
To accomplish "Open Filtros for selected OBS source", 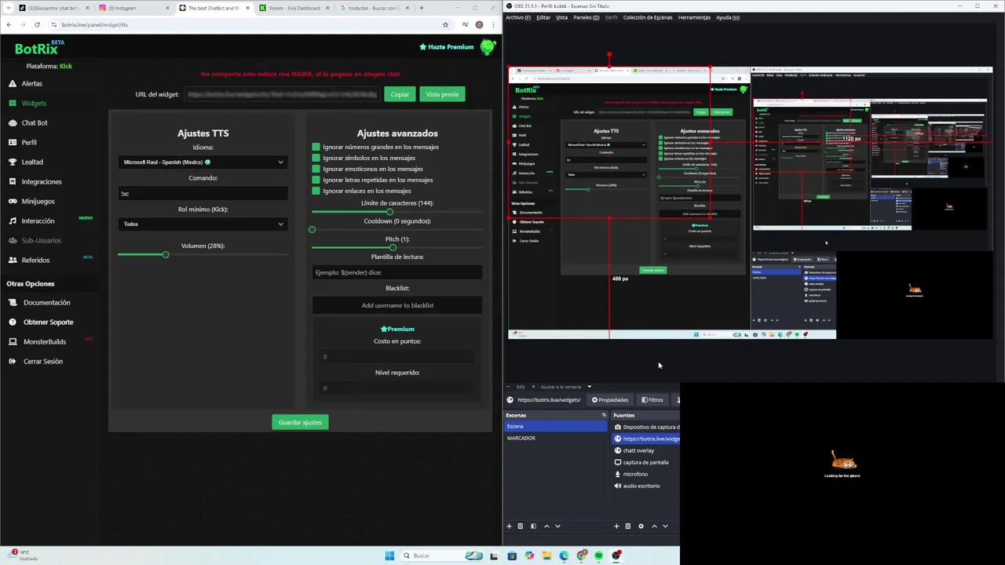I will pyautogui.click(x=652, y=399).
